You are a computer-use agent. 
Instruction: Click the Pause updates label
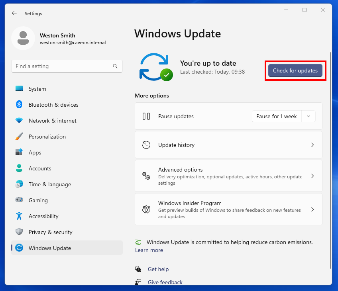[x=176, y=117]
